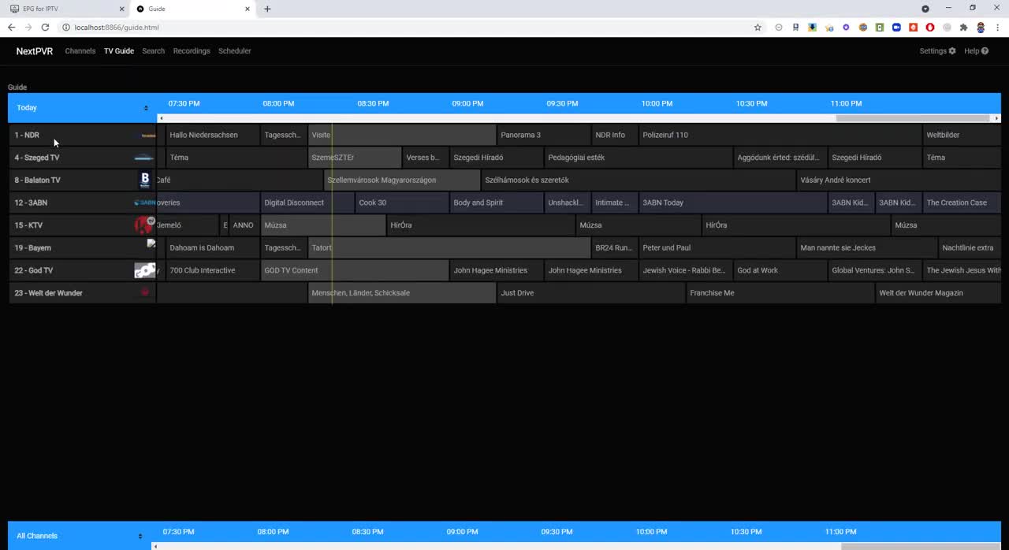Open the Weltbilder program
Viewport: 1009px width, 550px height.
click(x=962, y=136)
